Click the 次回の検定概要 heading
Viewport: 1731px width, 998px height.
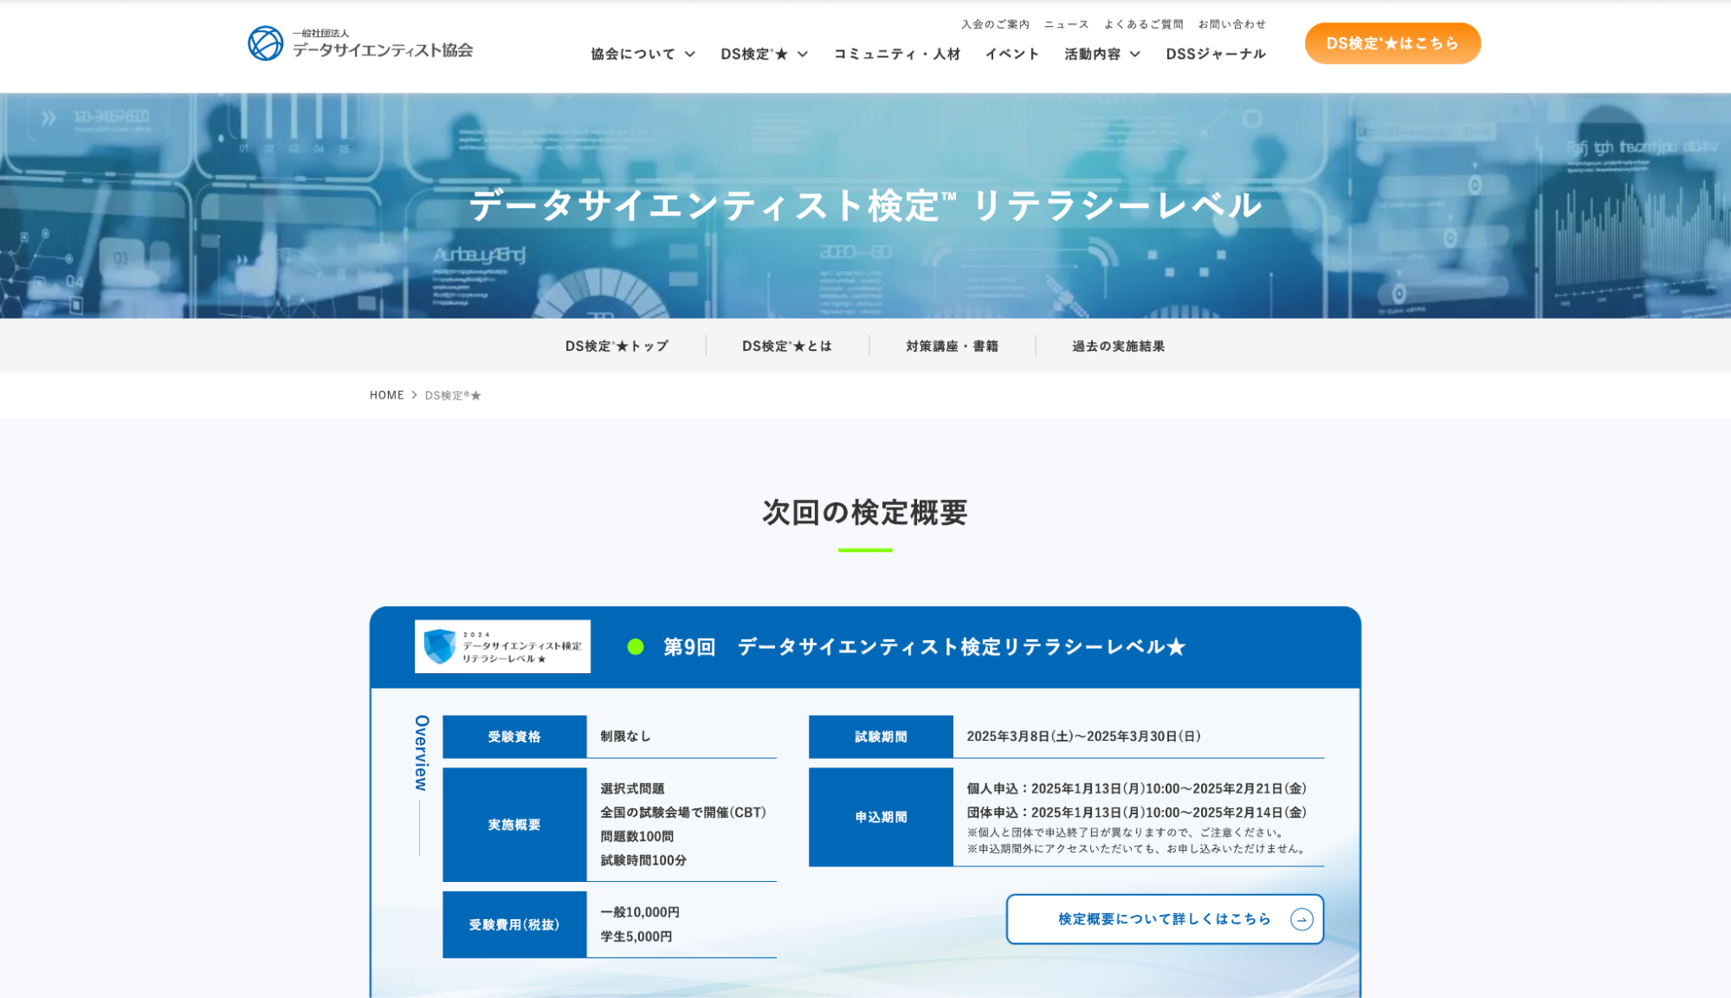(x=865, y=512)
